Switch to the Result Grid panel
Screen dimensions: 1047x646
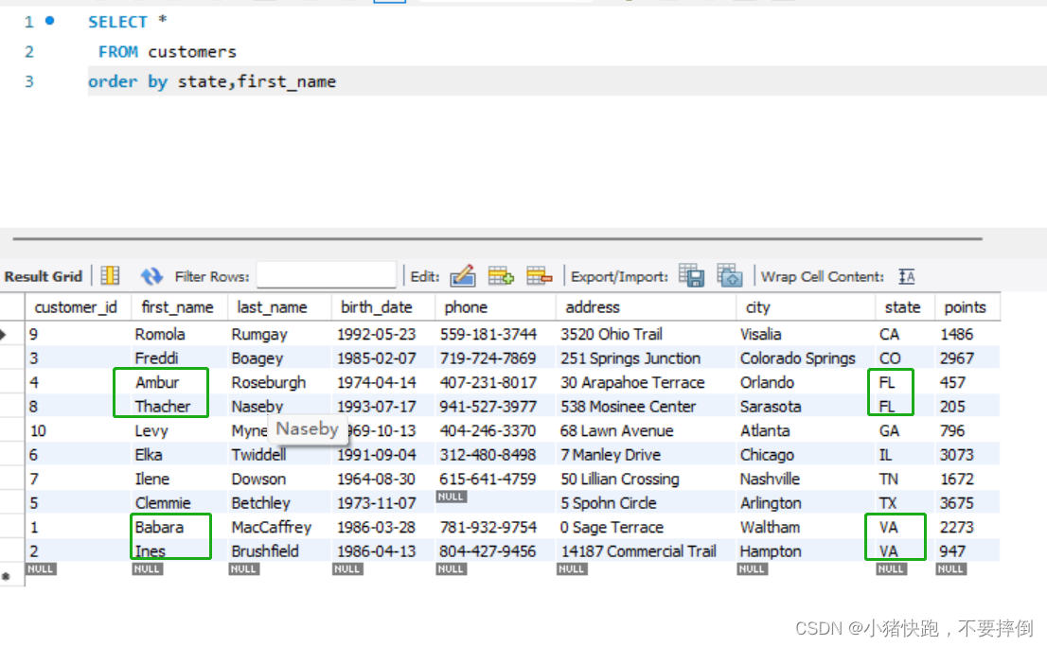click(x=43, y=276)
